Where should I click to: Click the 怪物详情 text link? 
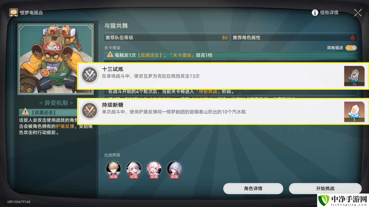coord(329,13)
